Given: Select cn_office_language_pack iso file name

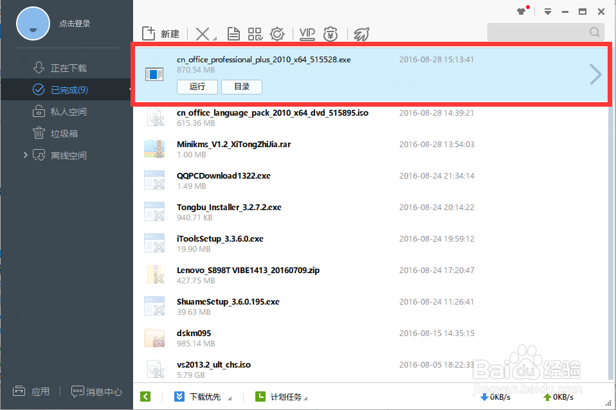Looking at the screenshot, I should pos(273,113).
